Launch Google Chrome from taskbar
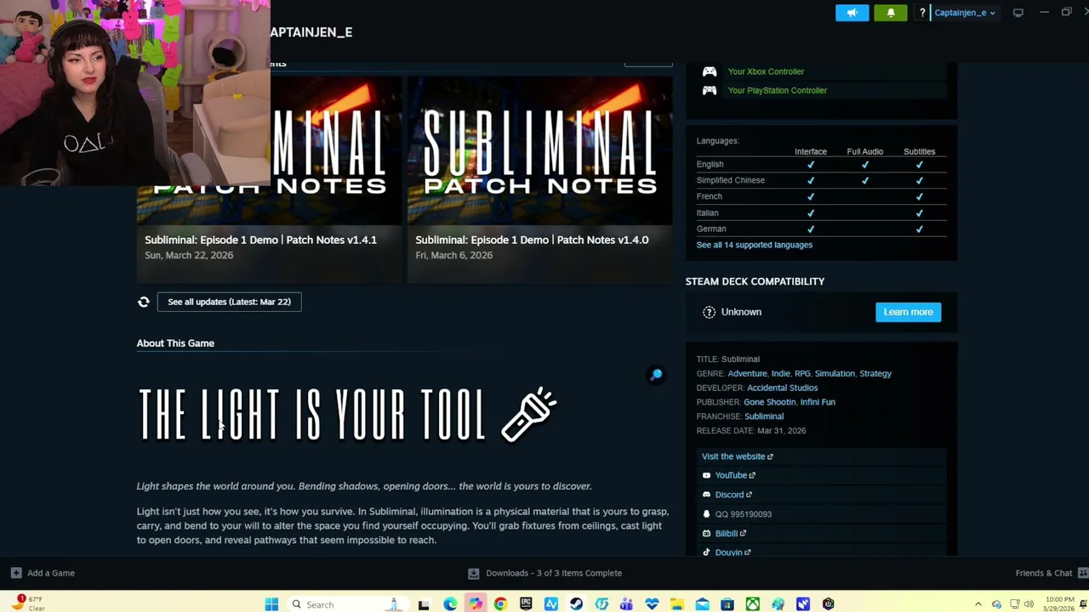 tap(500, 604)
